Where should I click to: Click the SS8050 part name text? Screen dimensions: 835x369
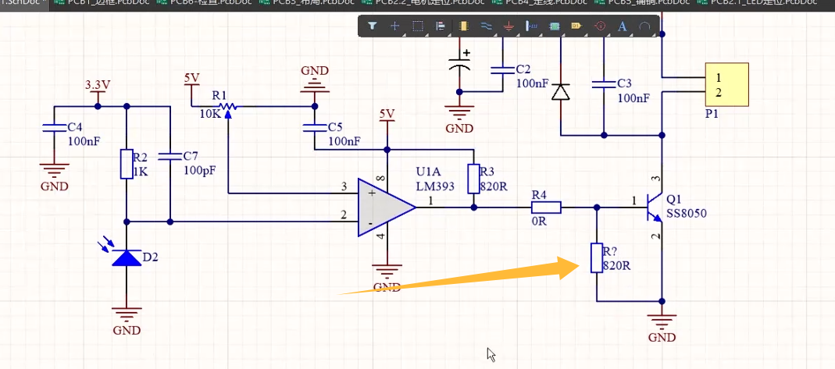tap(687, 215)
